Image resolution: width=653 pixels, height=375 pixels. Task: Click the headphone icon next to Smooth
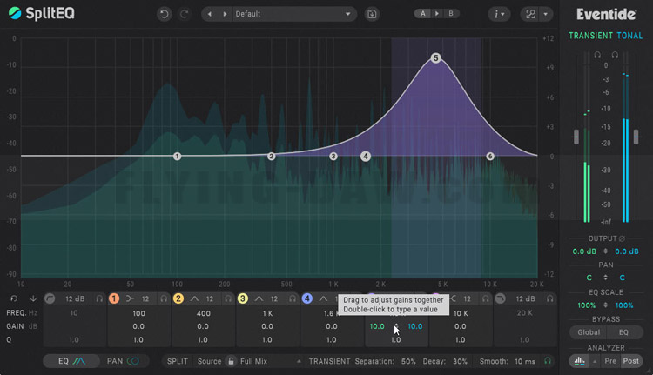pos(548,361)
